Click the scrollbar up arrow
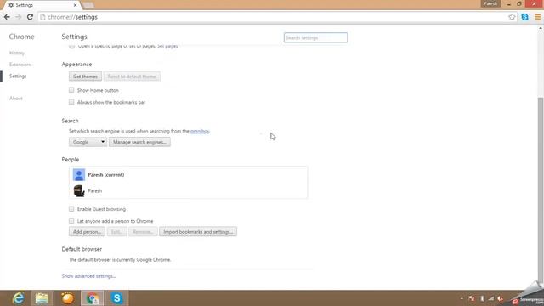The image size is (544, 306). coord(541,29)
